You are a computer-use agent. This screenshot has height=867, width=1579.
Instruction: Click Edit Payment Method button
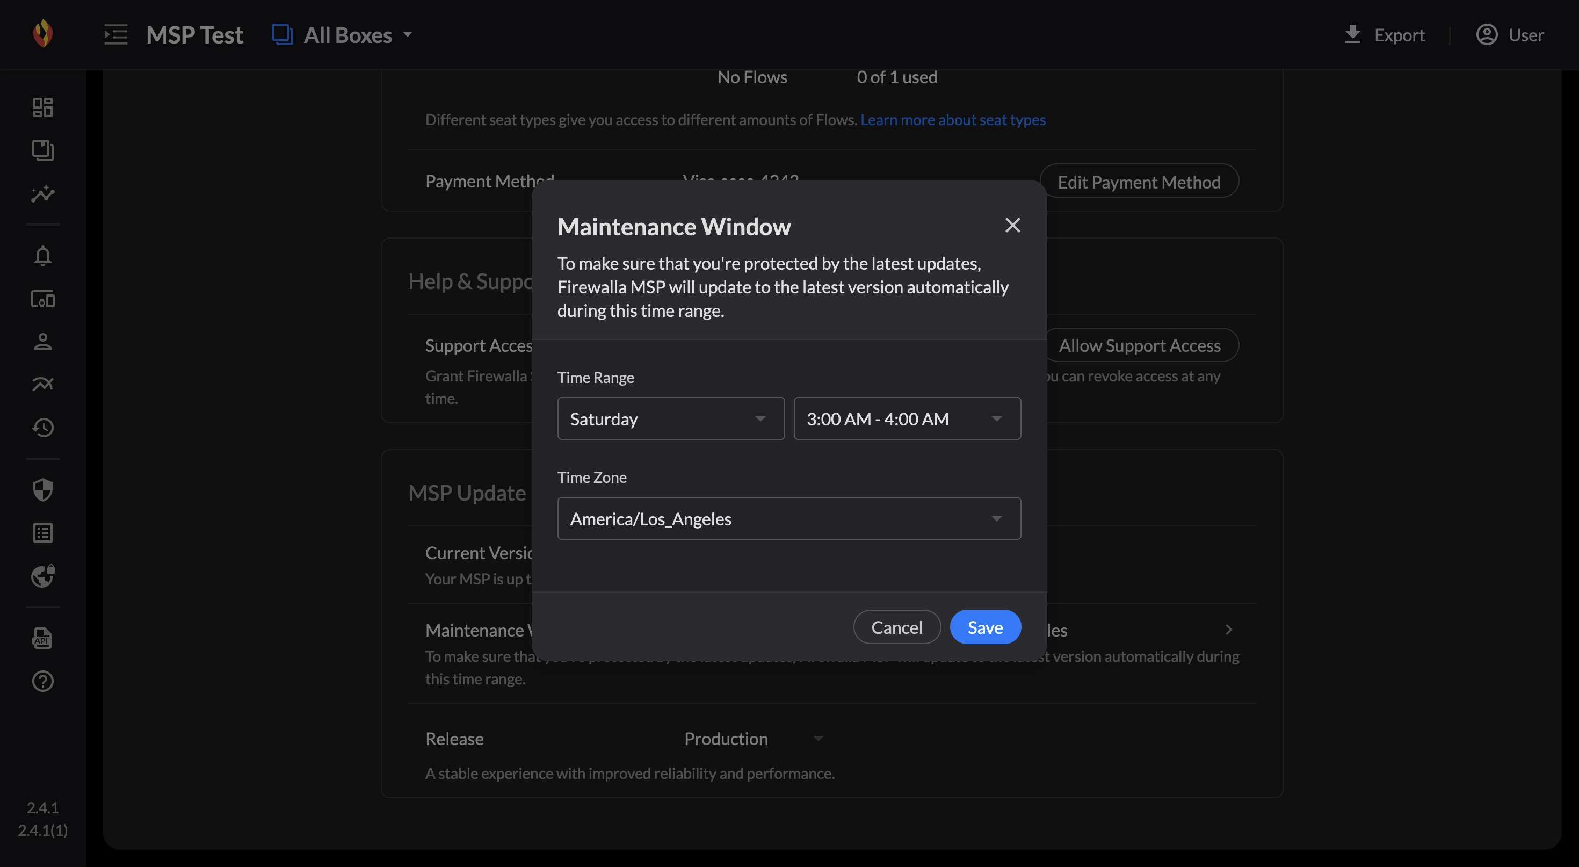click(1139, 182)
